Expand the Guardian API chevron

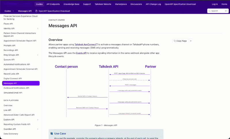pos(38,129)
